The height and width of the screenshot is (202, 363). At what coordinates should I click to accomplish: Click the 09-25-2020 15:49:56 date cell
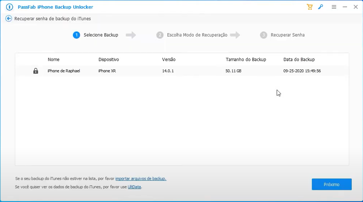click(302, 71)
